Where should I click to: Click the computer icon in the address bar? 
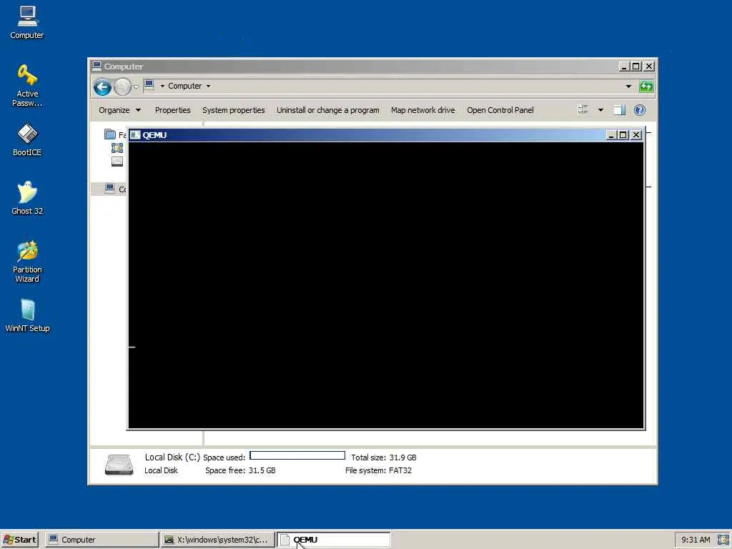click(149, 85)
